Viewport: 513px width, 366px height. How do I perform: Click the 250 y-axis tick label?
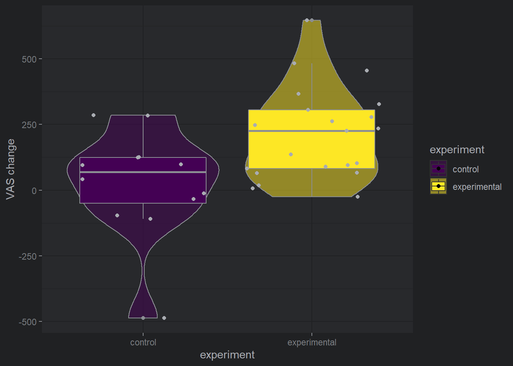tap(29, 125)
